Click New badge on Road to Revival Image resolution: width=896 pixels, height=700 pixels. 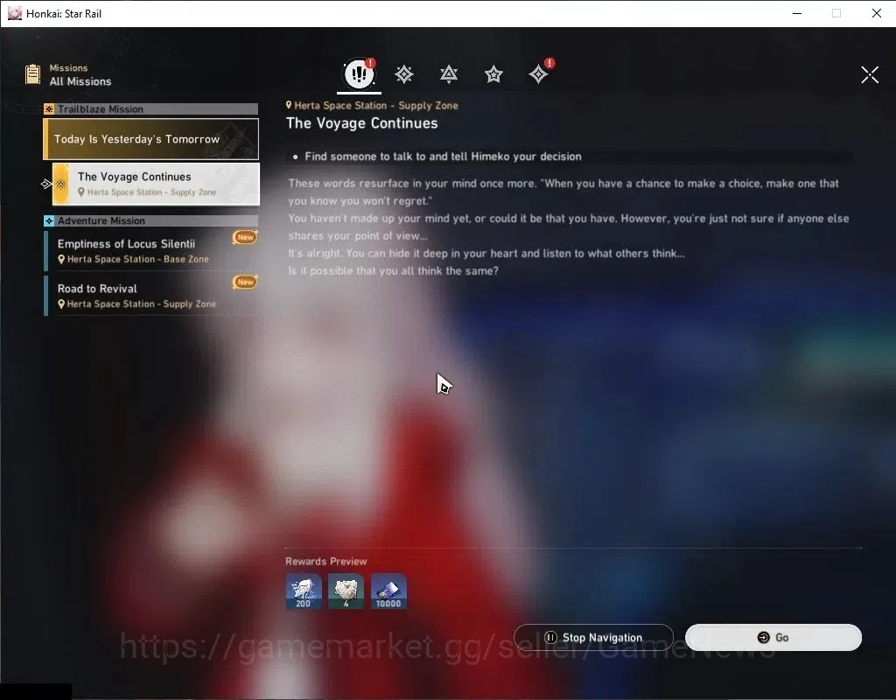click(x=245, y=282)
